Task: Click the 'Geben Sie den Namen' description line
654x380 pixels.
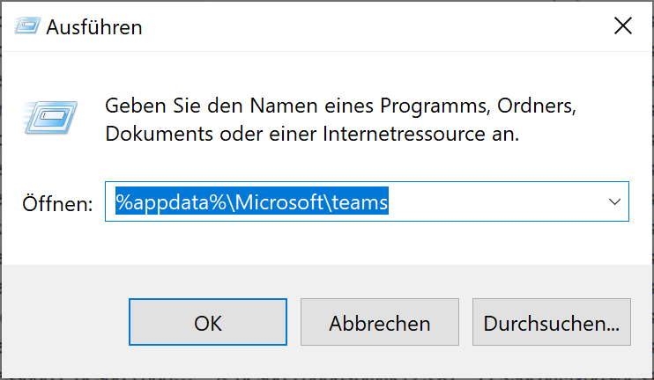Action: (340, 106)
